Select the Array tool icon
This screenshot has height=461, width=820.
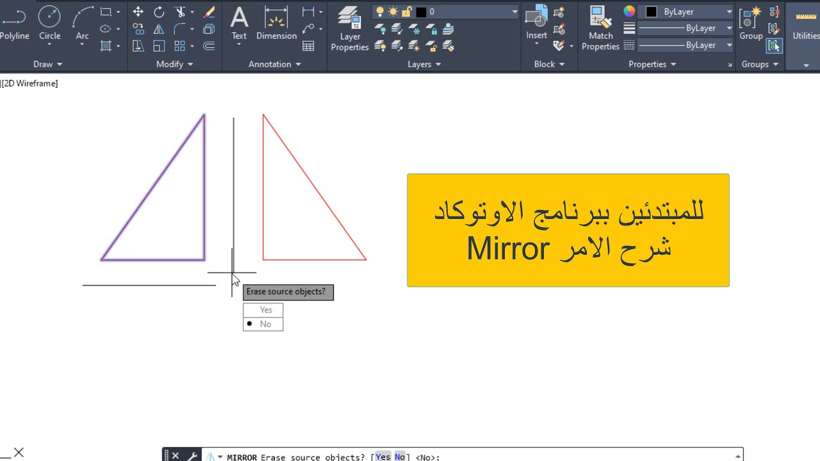tap(180, 45)
